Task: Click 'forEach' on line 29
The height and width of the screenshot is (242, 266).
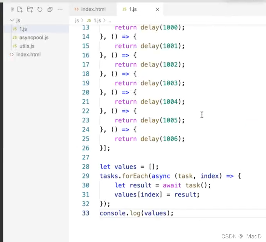Action: (x=135, y=176)
